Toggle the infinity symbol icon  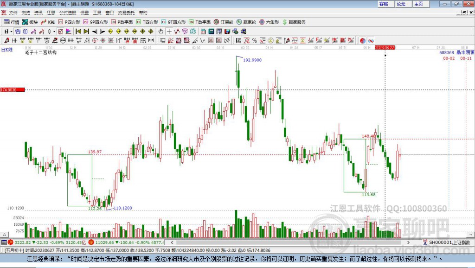pyautogui.click(x=371, y=40)
